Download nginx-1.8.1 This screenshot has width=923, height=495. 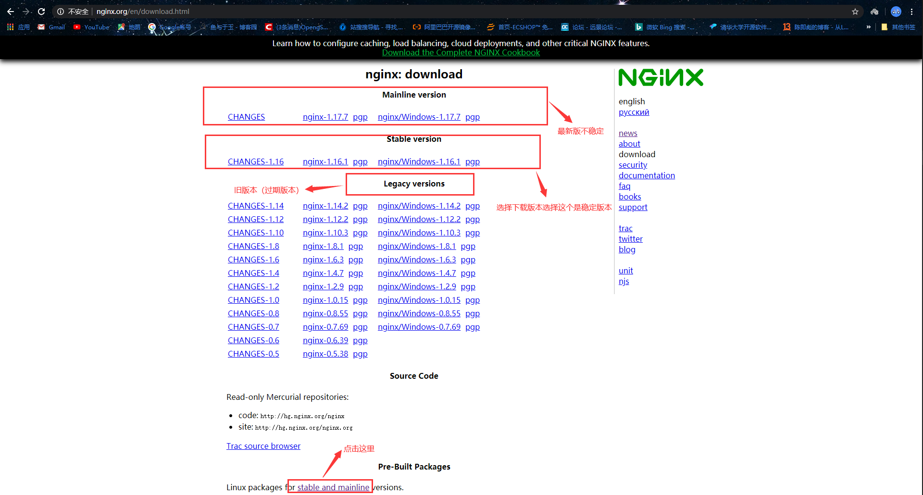coord(323,246)
